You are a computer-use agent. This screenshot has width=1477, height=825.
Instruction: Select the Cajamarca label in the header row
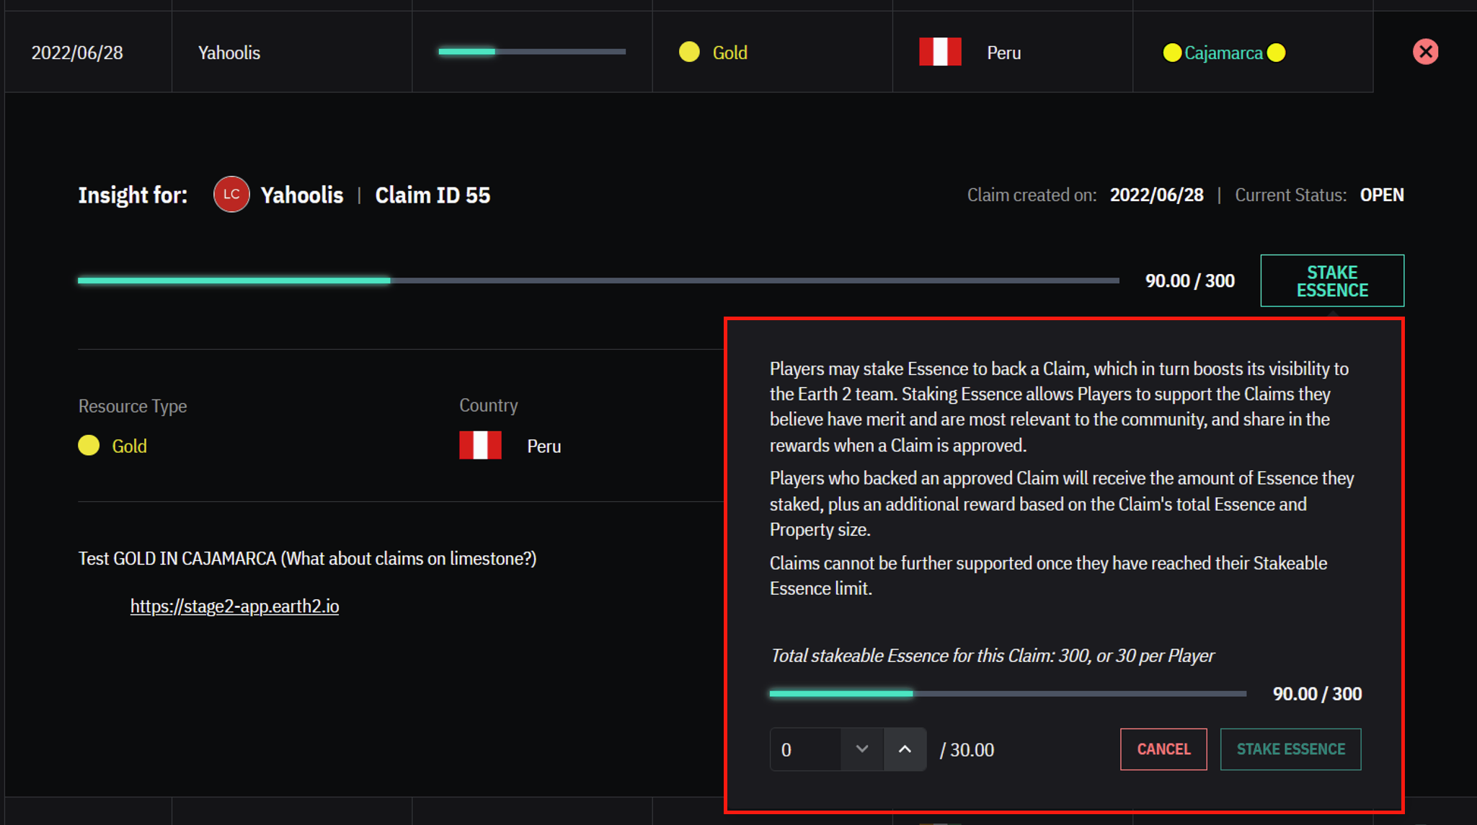pyautogui.click(x=1224, y=52)
